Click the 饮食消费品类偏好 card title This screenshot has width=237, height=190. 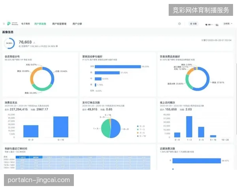click(x=170, y=57)
